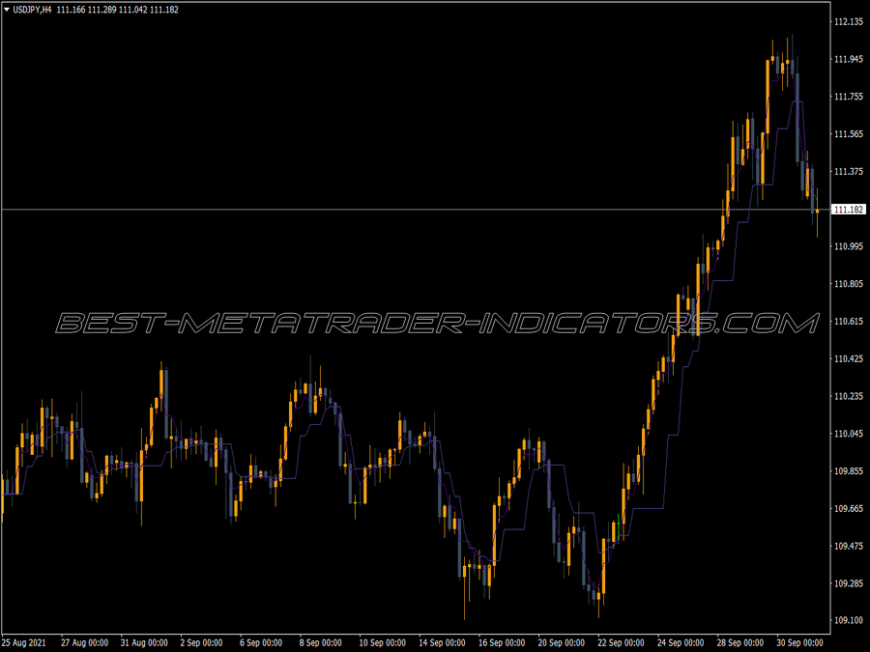Select the 27 Aug 00:00 time label
870x652 pixels.
[84, 642]
